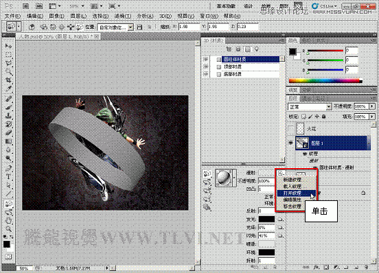Toggle lock transparent pixels
This screenshot has height=273, width=379.
coord(304,117)
